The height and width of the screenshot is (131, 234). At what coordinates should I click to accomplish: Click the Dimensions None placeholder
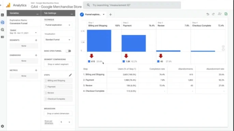(x=24, y=61)
